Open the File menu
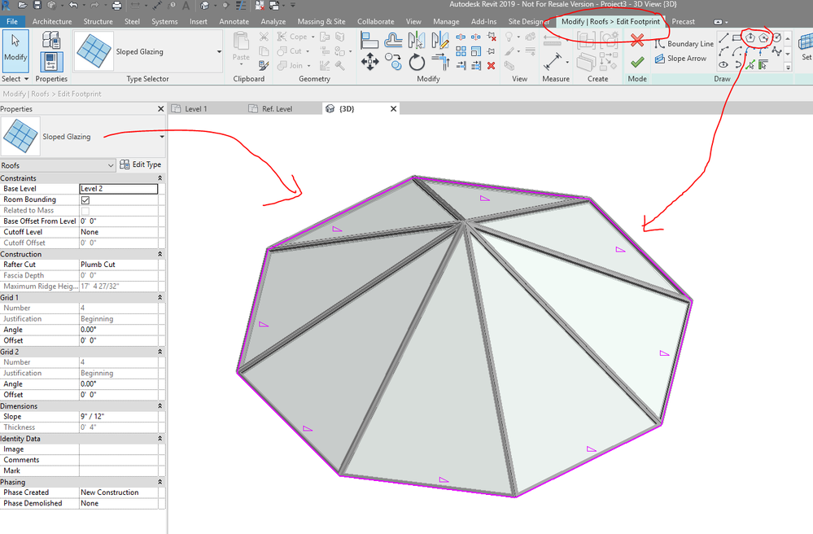 pyautogui.click(x=12, y=21)
